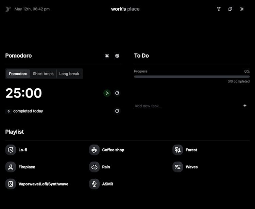Image resolution: width=255 pixels, height=209 pixels.
Task: Reset the 25:00 timer countdown
Action: (117, 93)
